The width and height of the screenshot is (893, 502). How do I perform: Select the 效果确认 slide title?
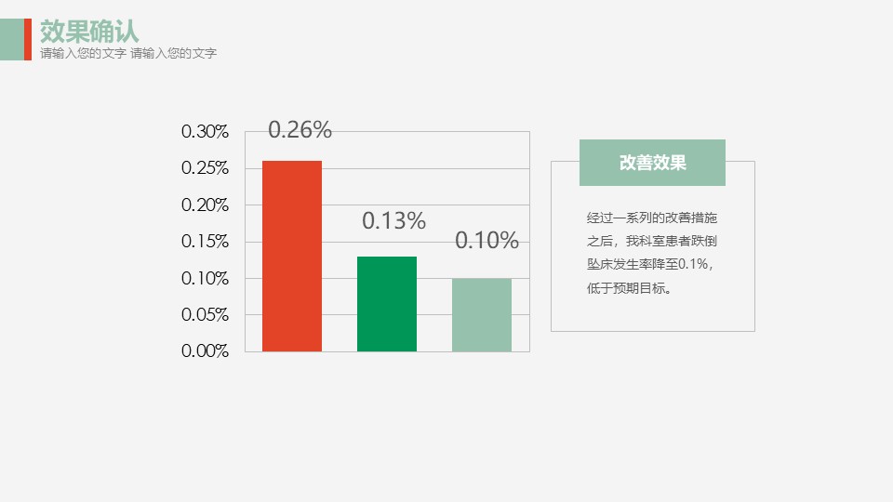[89, 32]
